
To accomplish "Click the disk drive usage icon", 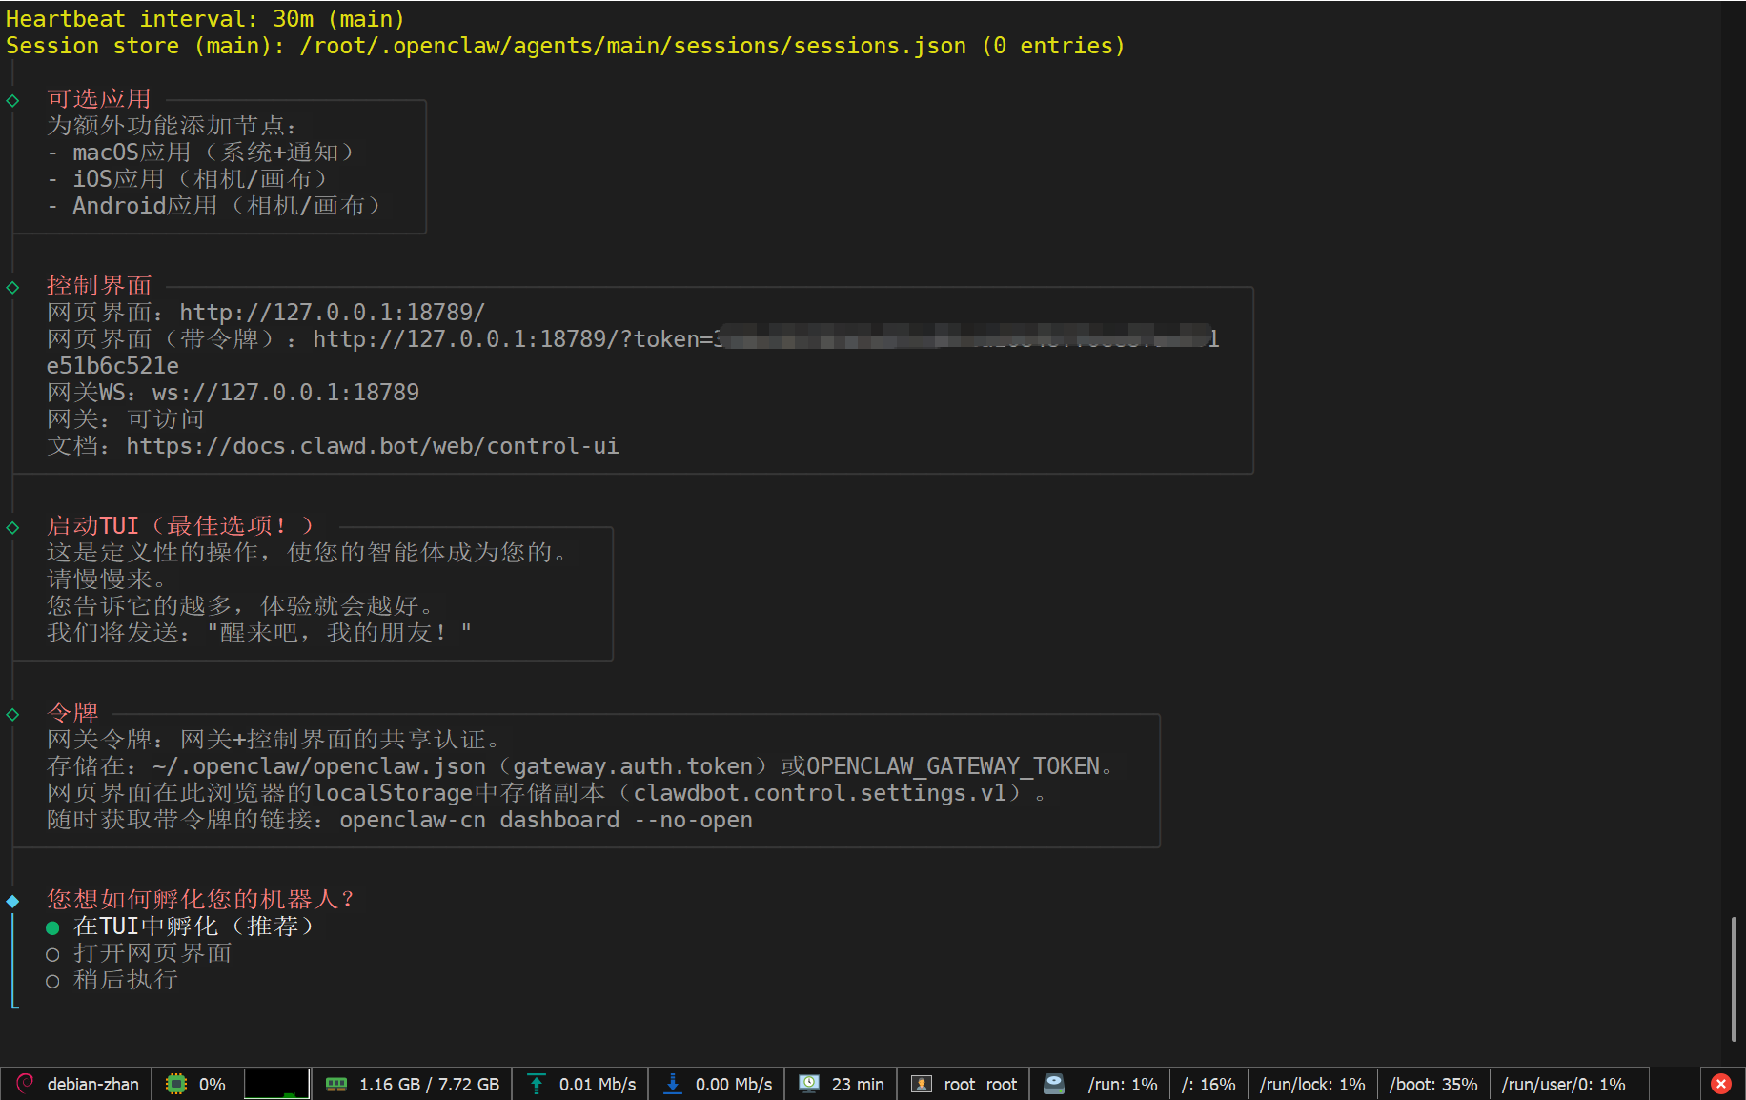I will 1054,1084.
